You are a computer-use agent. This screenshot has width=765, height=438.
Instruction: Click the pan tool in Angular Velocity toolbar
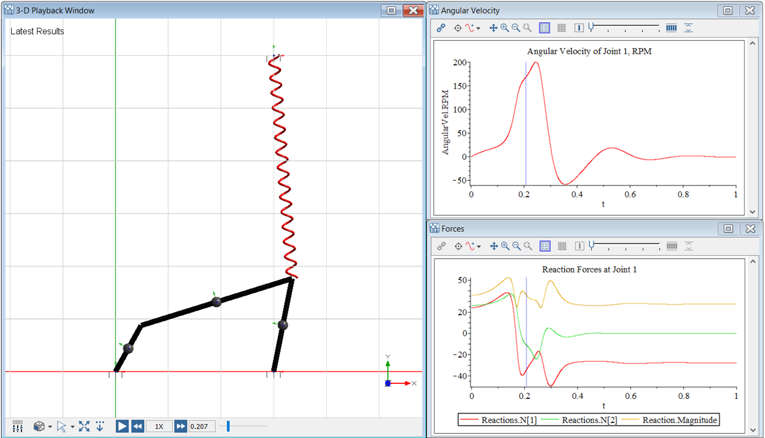[x=493, y=28]
